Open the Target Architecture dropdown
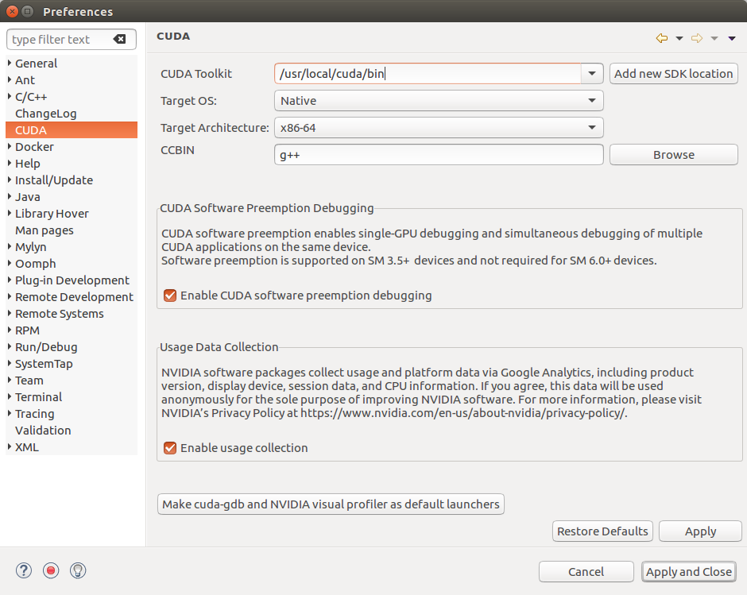 point(592,127)
